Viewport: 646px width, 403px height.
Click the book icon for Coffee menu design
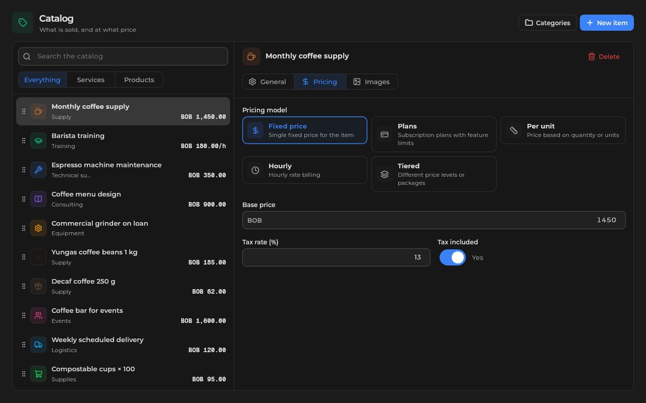(38, 199)
